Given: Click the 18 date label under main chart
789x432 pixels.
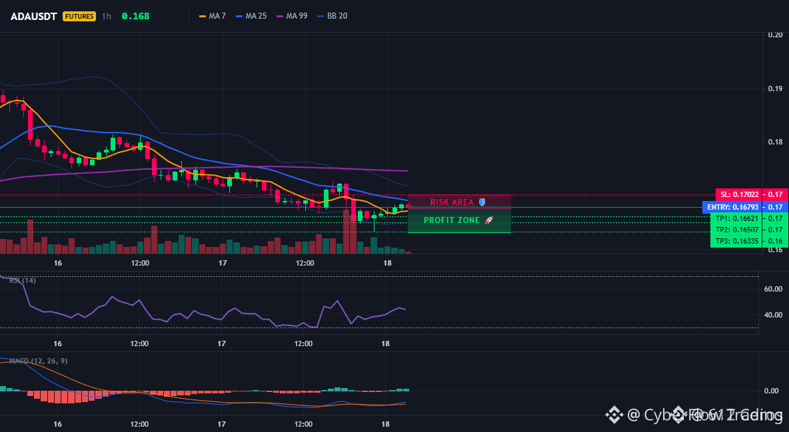Looking at the screenshot, I should [387, 263].
